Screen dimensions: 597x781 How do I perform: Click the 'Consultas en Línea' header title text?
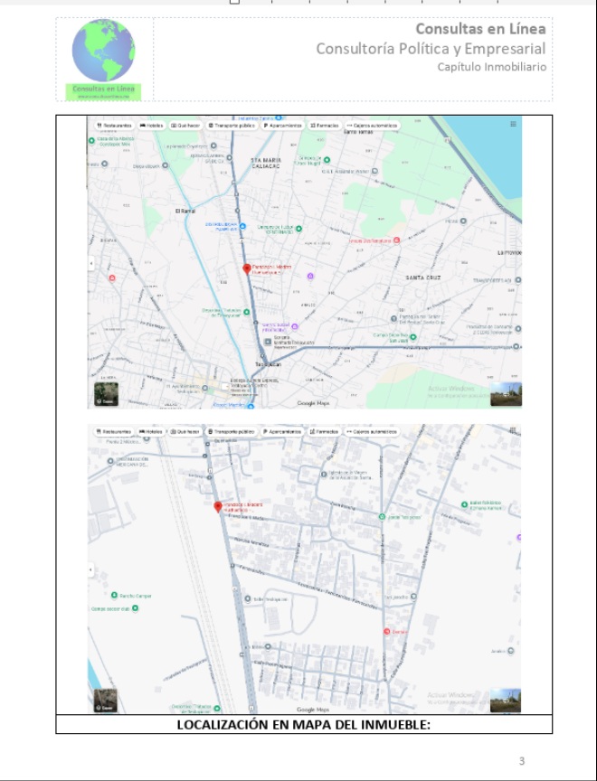479,29
